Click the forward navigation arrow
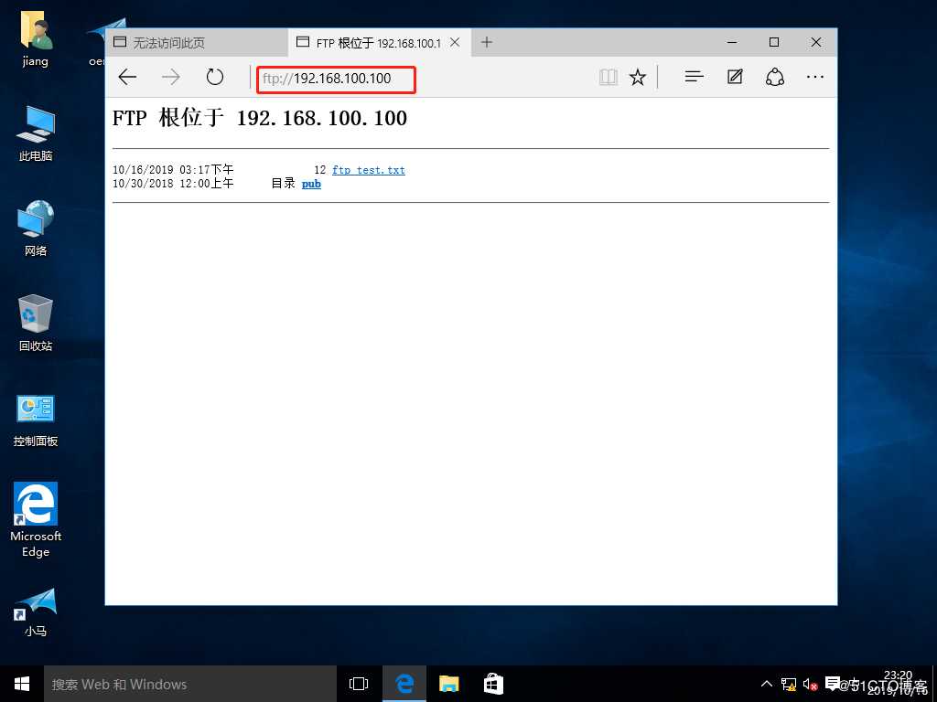The width and height of the screenshot is (937, 702). coord(171,77)
